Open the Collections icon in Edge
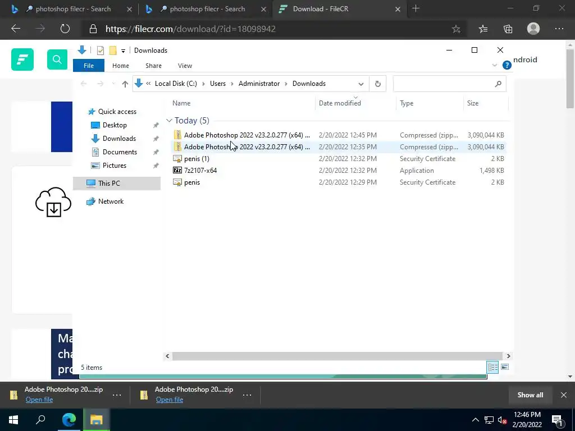The width and height of the screenshot is (575, 431). [x=508, y=29]
